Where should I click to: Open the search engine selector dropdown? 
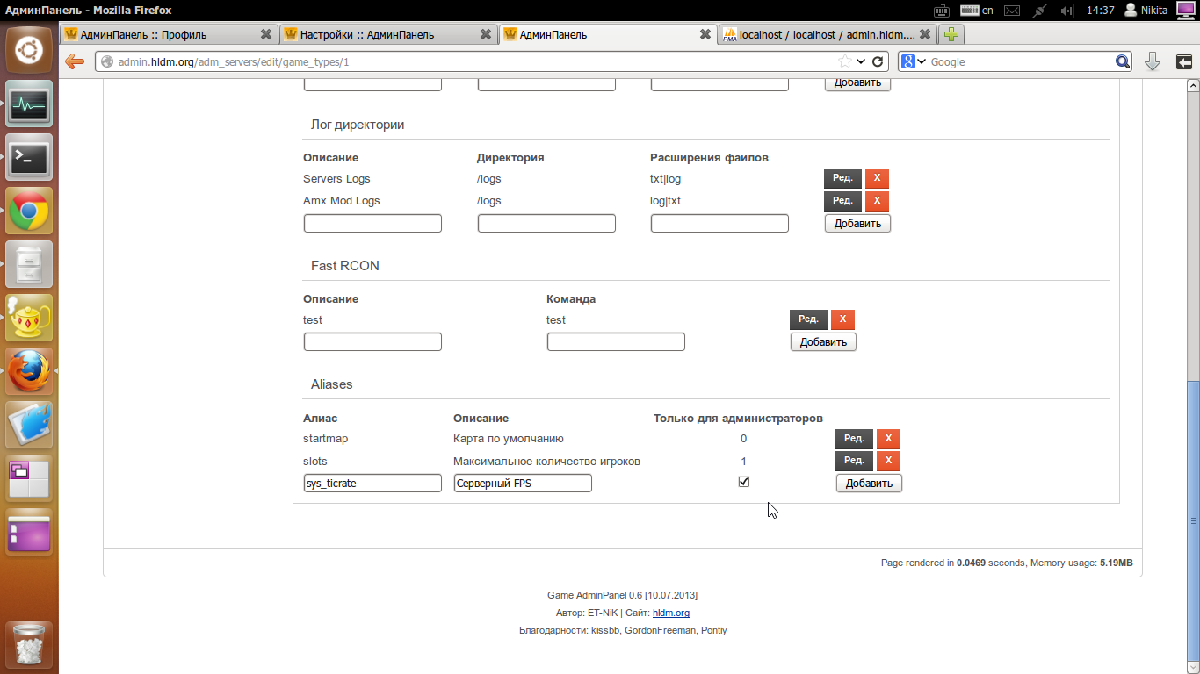914,61
